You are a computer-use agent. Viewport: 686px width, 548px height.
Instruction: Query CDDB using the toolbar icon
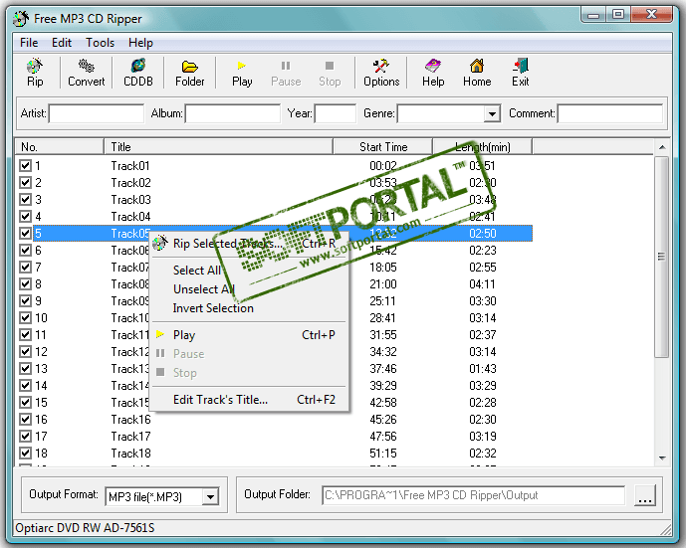tap(138, 72)
